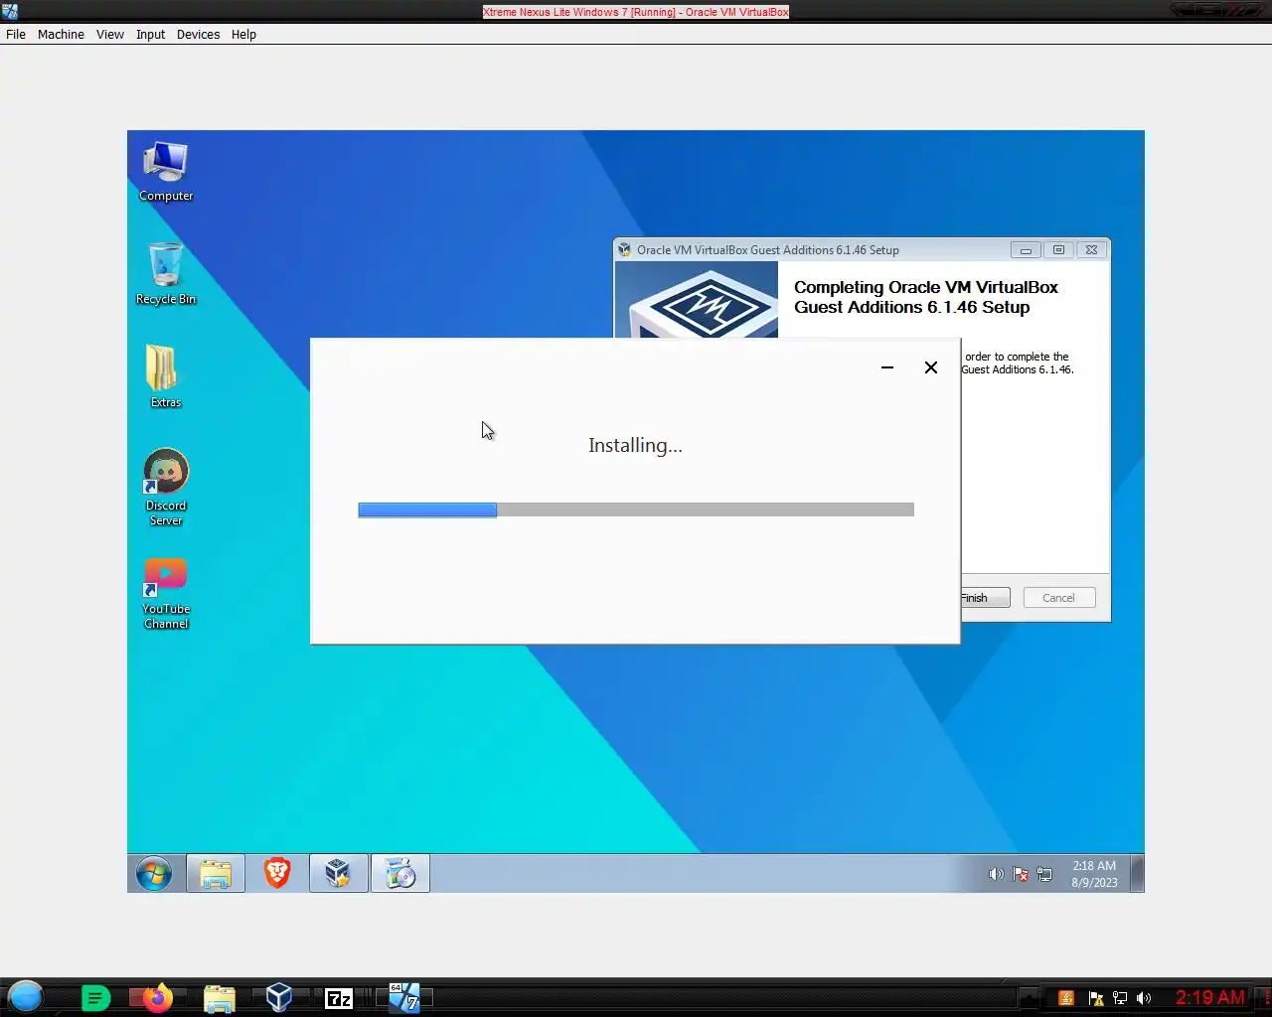Open the Machine menu
Image resolution: width=1272 pixels, height=1017 pixels.
click(61, 34)
